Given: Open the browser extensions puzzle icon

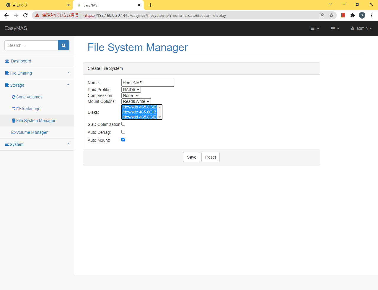Looking at the screenshot, I should point(352,15).
